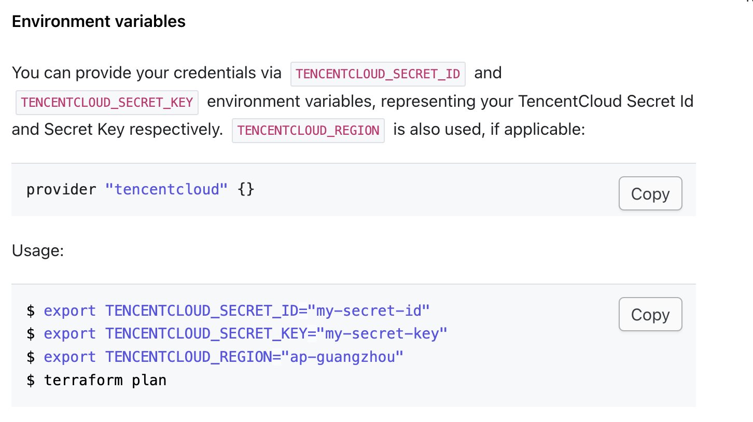753x422 pixels.
Task: Click TENCENTCLOUD_SECRET_KEY in the second export line
Action: coord(206,334)
